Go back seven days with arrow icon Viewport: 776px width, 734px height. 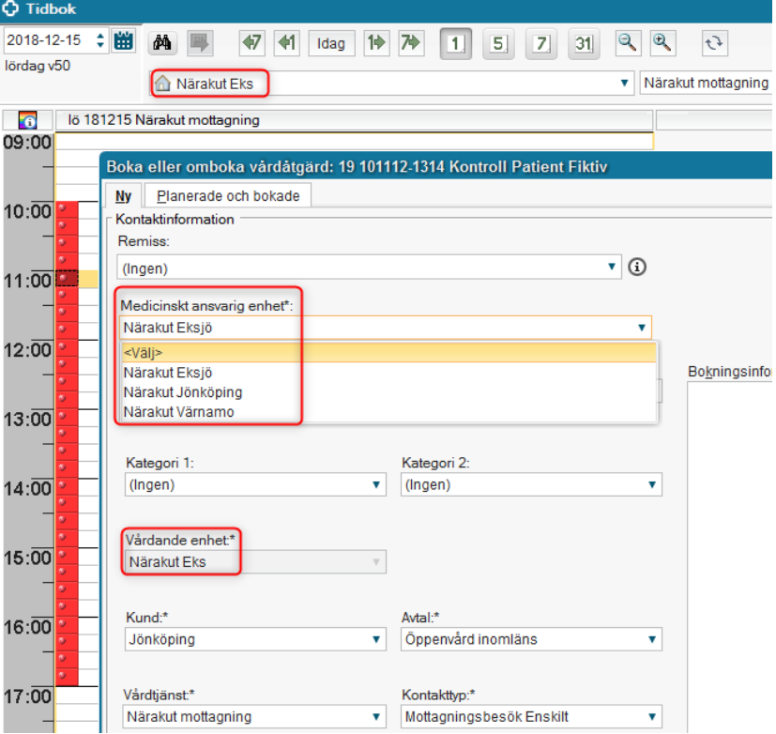(x=251, y=43)
